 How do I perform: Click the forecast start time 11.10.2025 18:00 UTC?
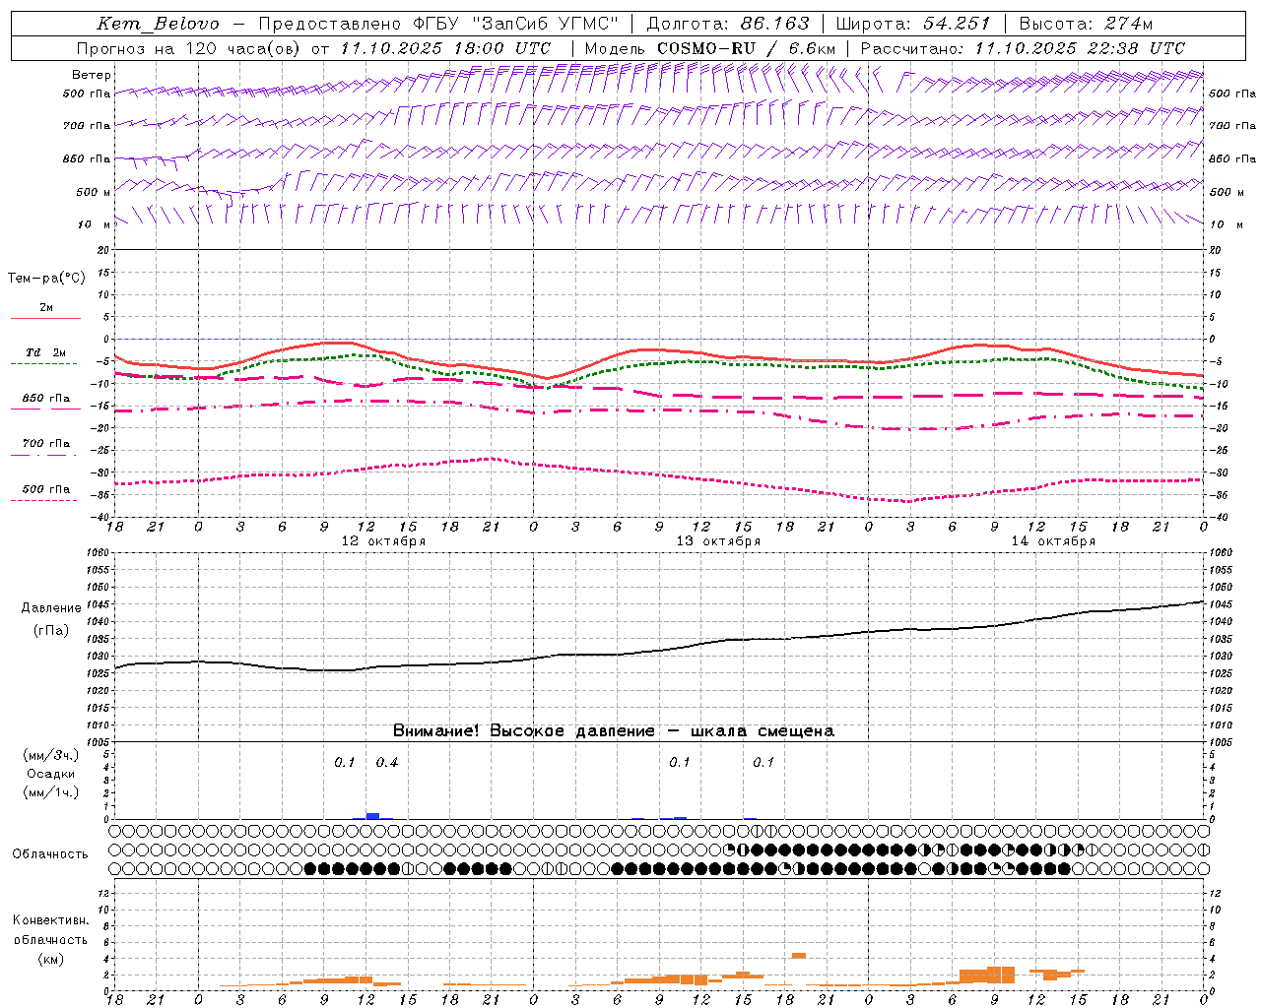pos(445,48)
